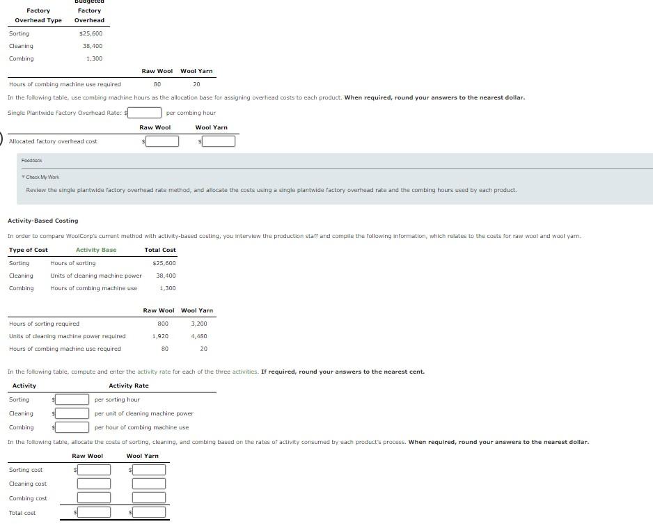Click Raw Wool allocated factory overhead cost field
Viewport: 653px width, 524px height.
(x=162, y=141)
